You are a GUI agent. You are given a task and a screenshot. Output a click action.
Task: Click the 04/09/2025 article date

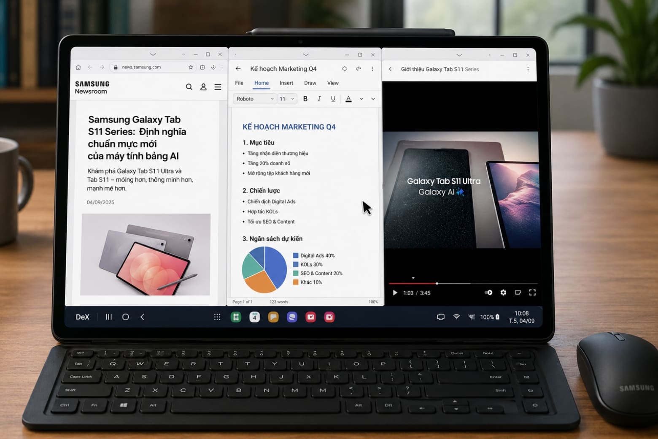100,202
